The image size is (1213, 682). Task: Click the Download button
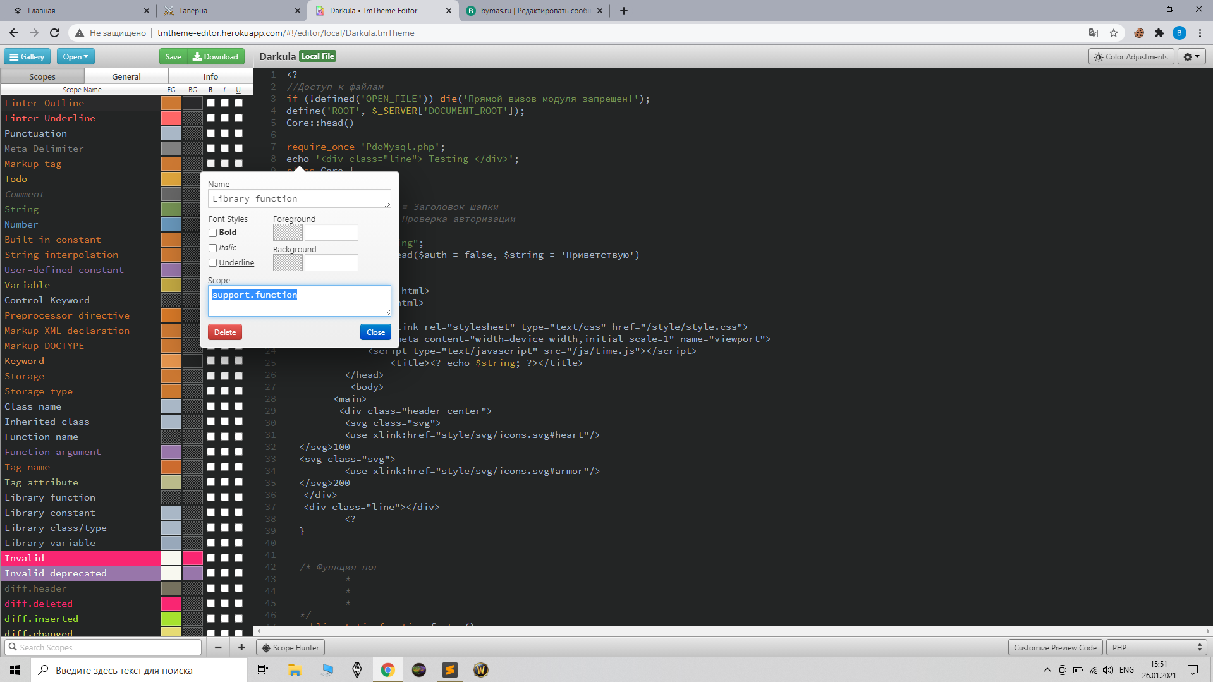(216, 57)
